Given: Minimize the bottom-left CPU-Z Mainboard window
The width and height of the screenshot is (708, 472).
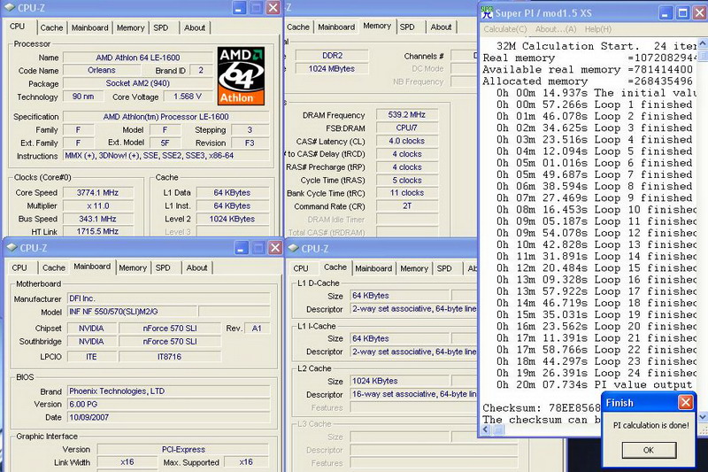Looking at the screenshot, I should [242, 248].
